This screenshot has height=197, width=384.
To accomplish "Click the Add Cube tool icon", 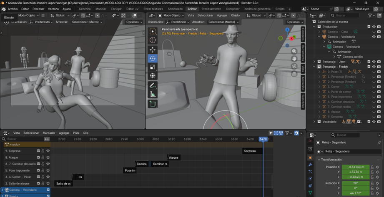I will (153, 104).
